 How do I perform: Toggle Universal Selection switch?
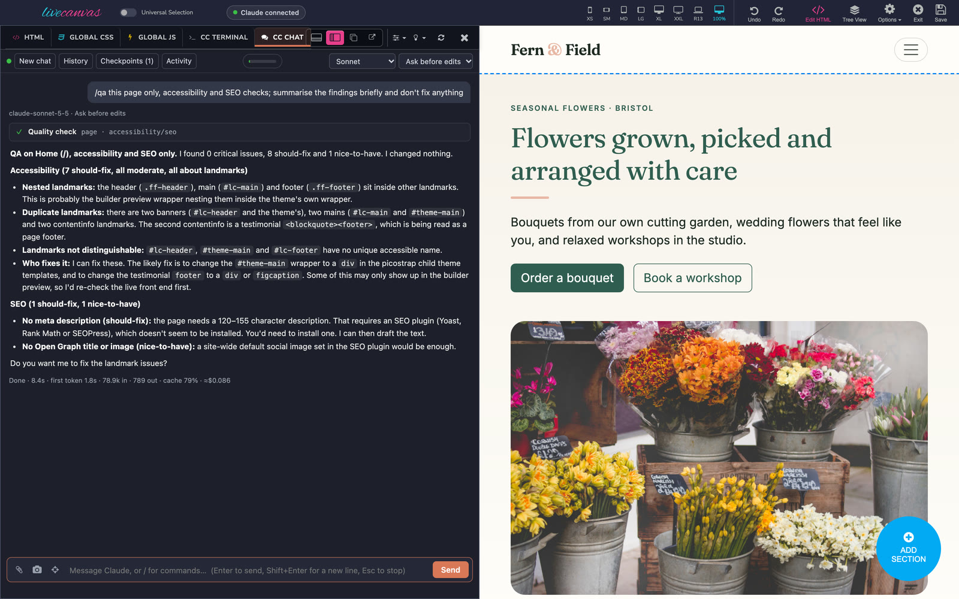coord(127,13)
